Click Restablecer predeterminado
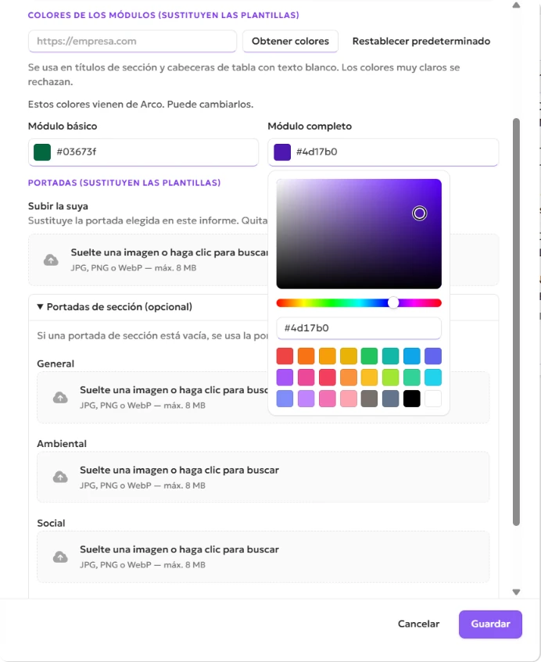This screenshot has width=541, height=662. click(x=421, y=41)
